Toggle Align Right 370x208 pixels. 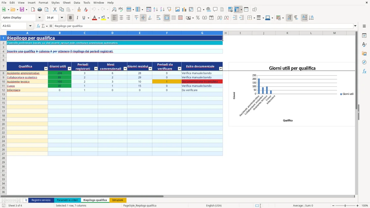pos(128,18)
